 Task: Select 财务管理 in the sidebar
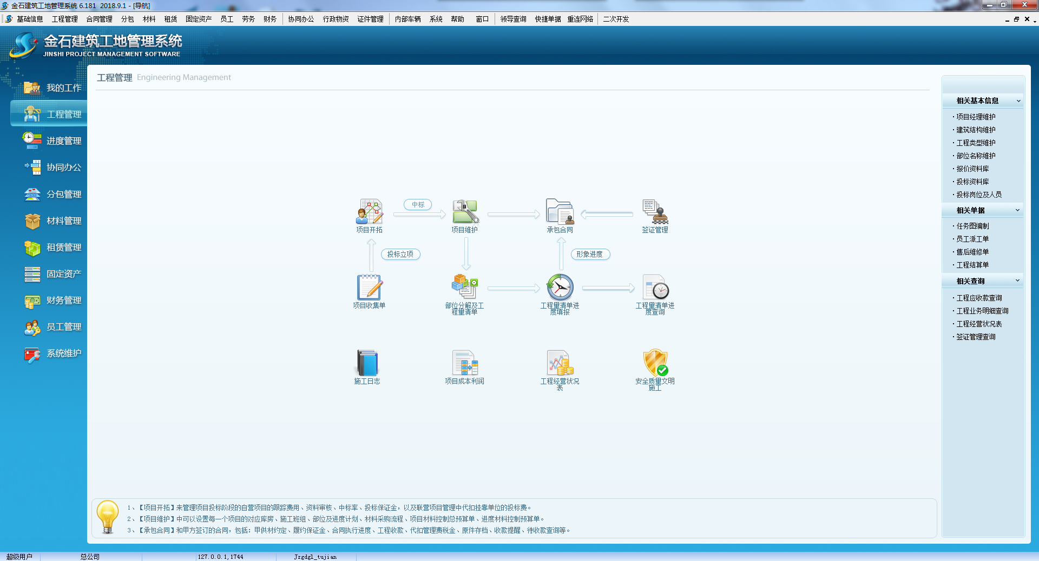tap(52, 300)
